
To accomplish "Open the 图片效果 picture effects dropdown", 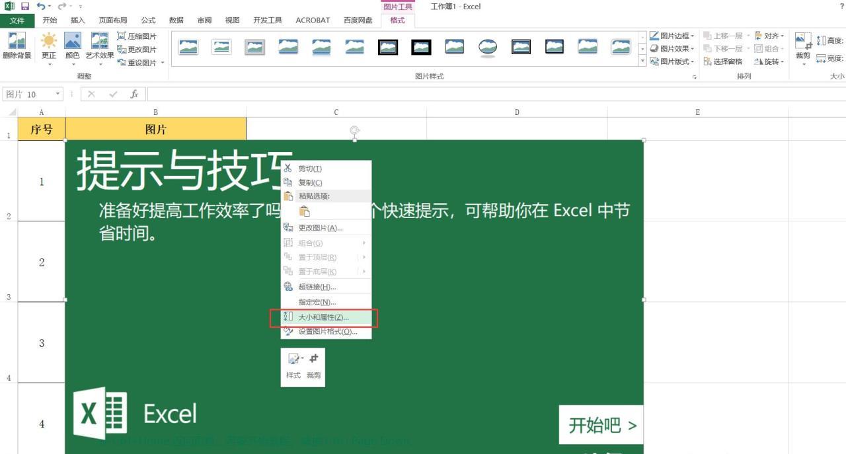I will pos(672,48).
